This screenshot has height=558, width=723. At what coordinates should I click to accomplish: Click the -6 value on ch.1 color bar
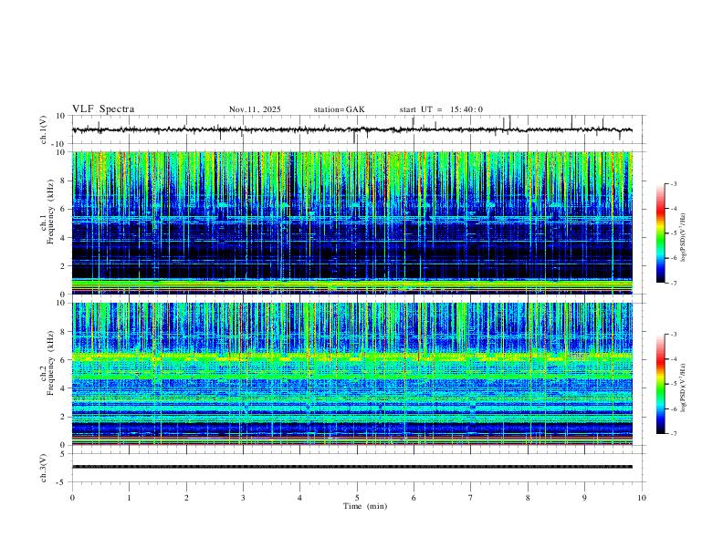[x=674, y=258]
